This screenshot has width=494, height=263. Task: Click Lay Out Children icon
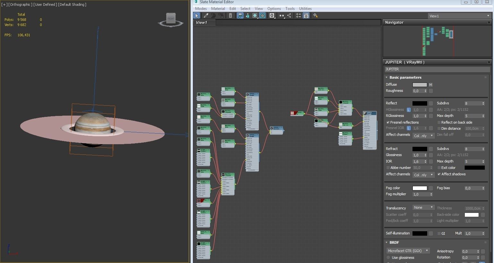point(289,15)
